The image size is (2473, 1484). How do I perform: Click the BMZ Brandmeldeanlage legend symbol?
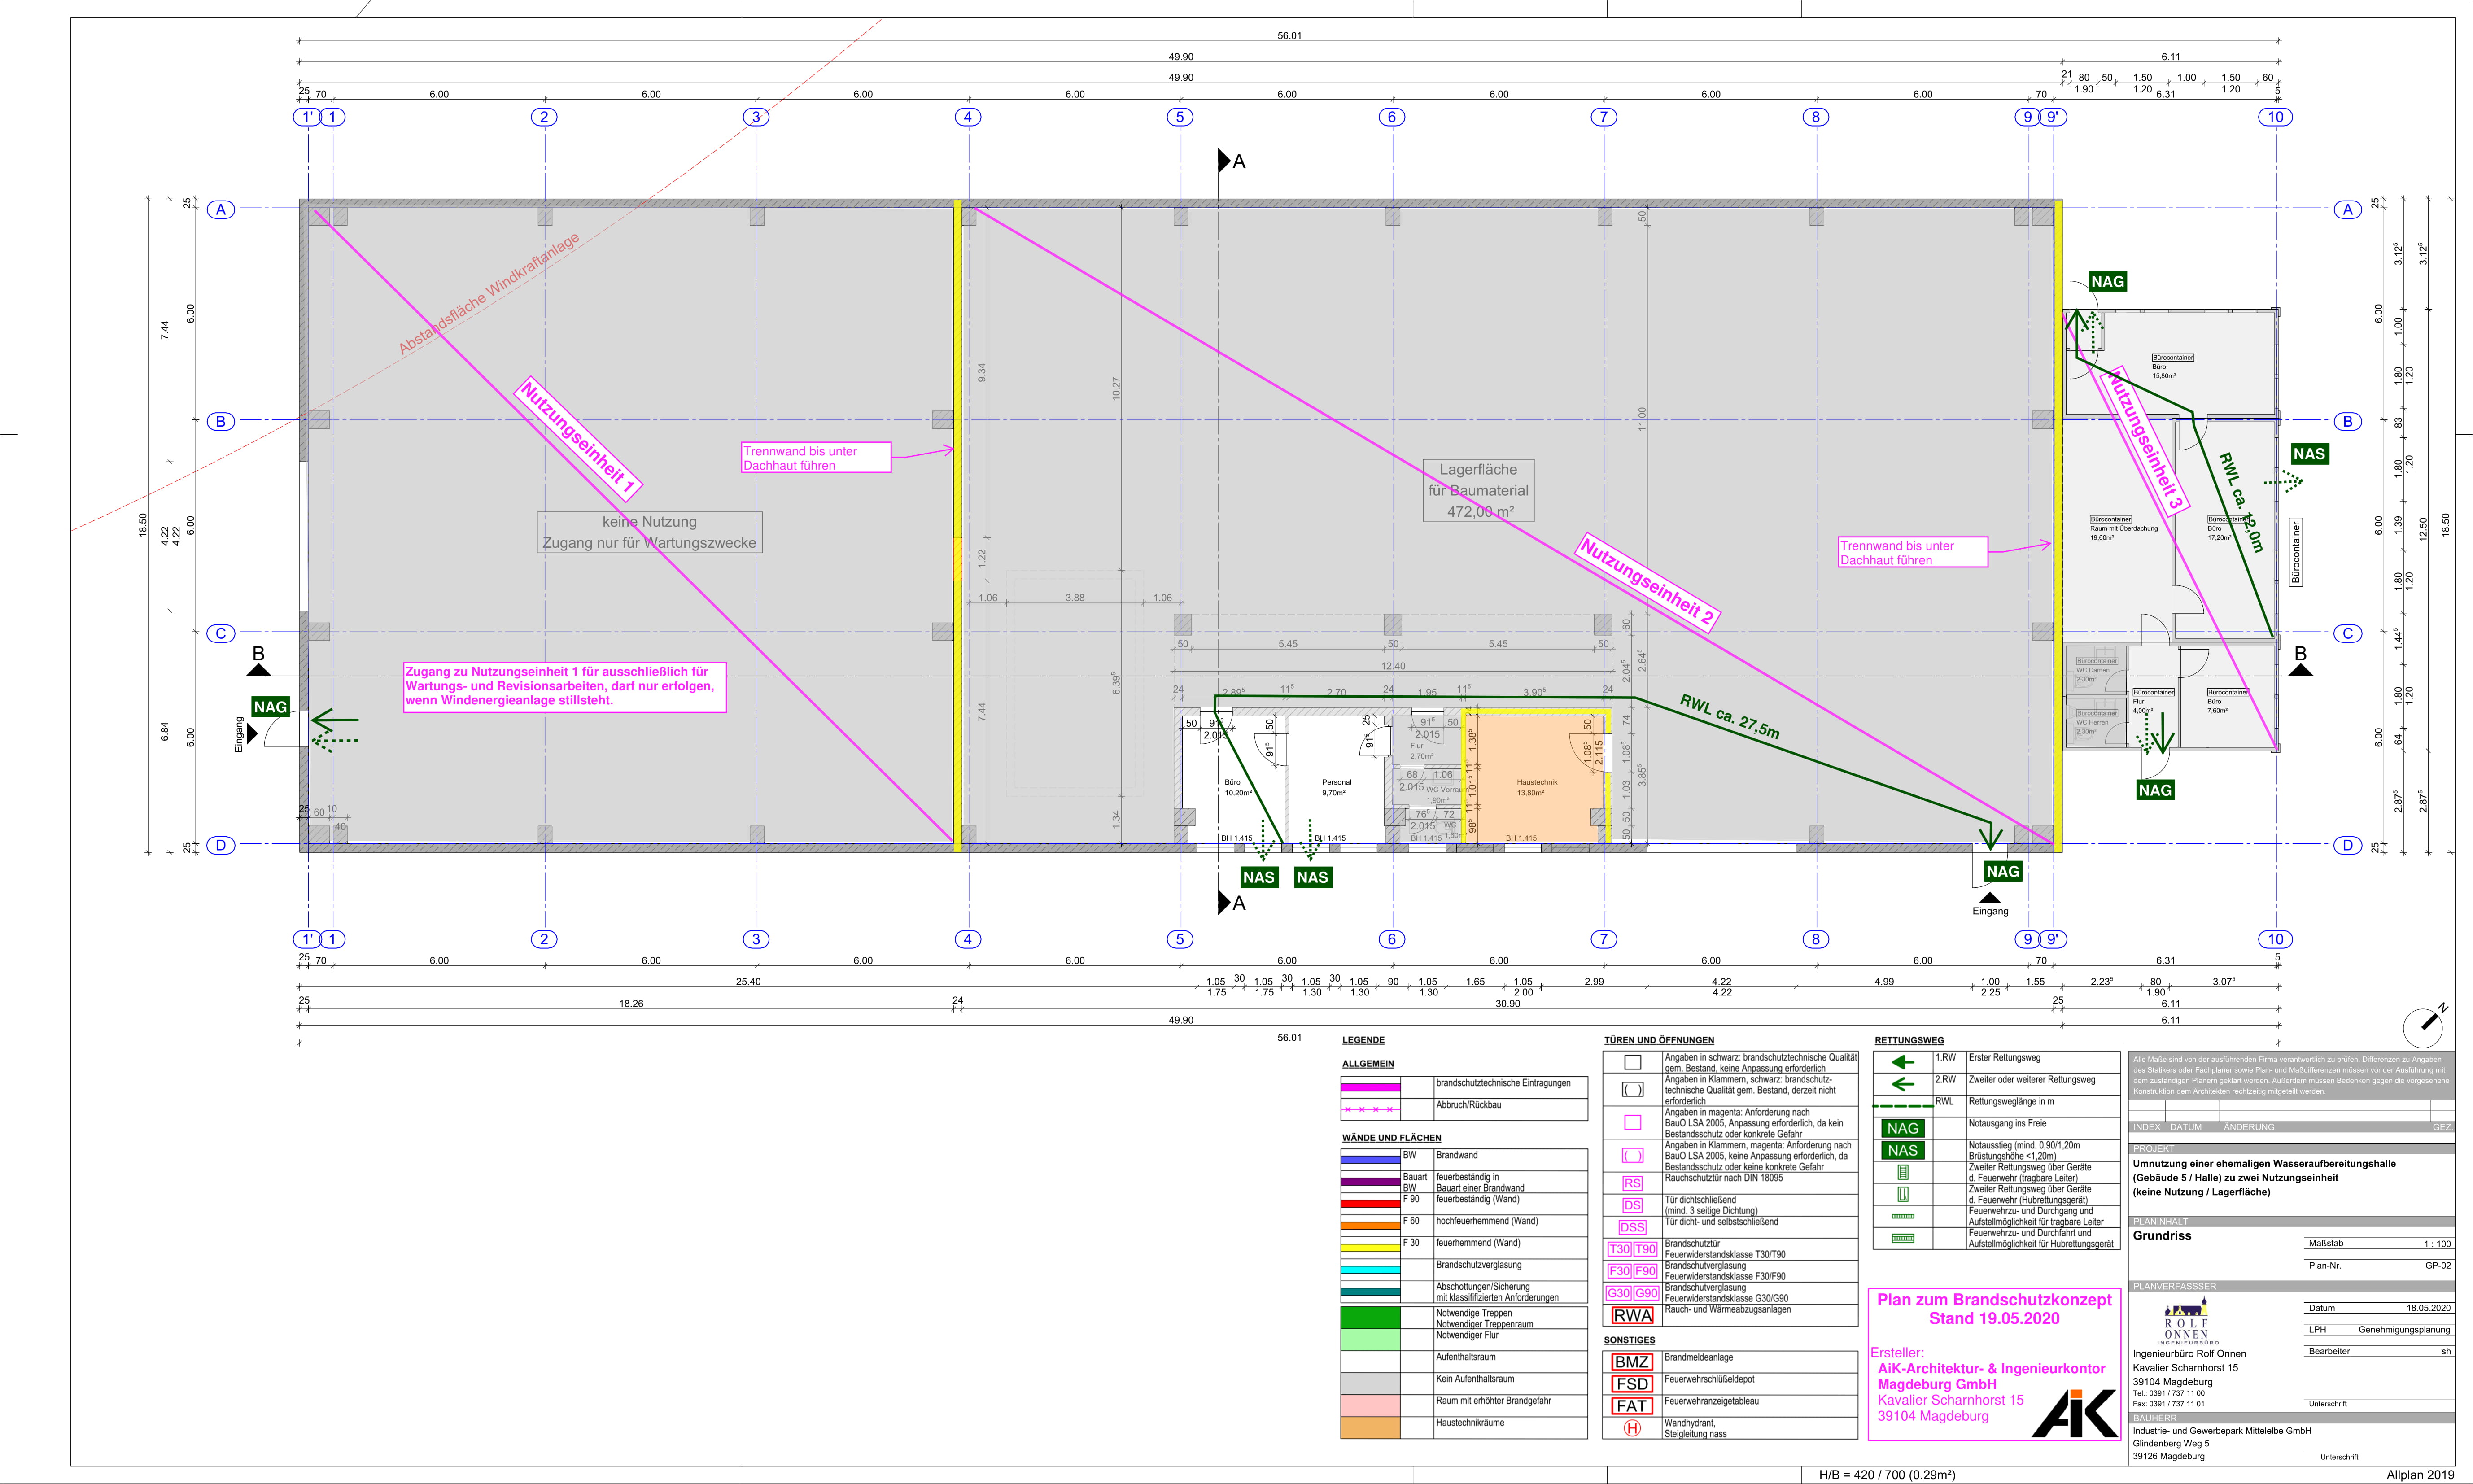point(1632,1362)
